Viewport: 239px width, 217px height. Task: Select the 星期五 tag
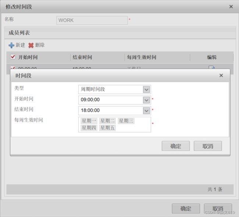(x=107, y=128)
